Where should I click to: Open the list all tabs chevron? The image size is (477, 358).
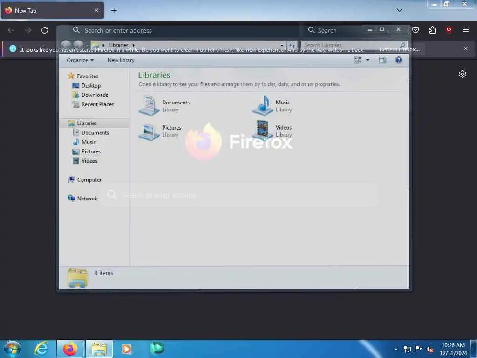(400, 10)
